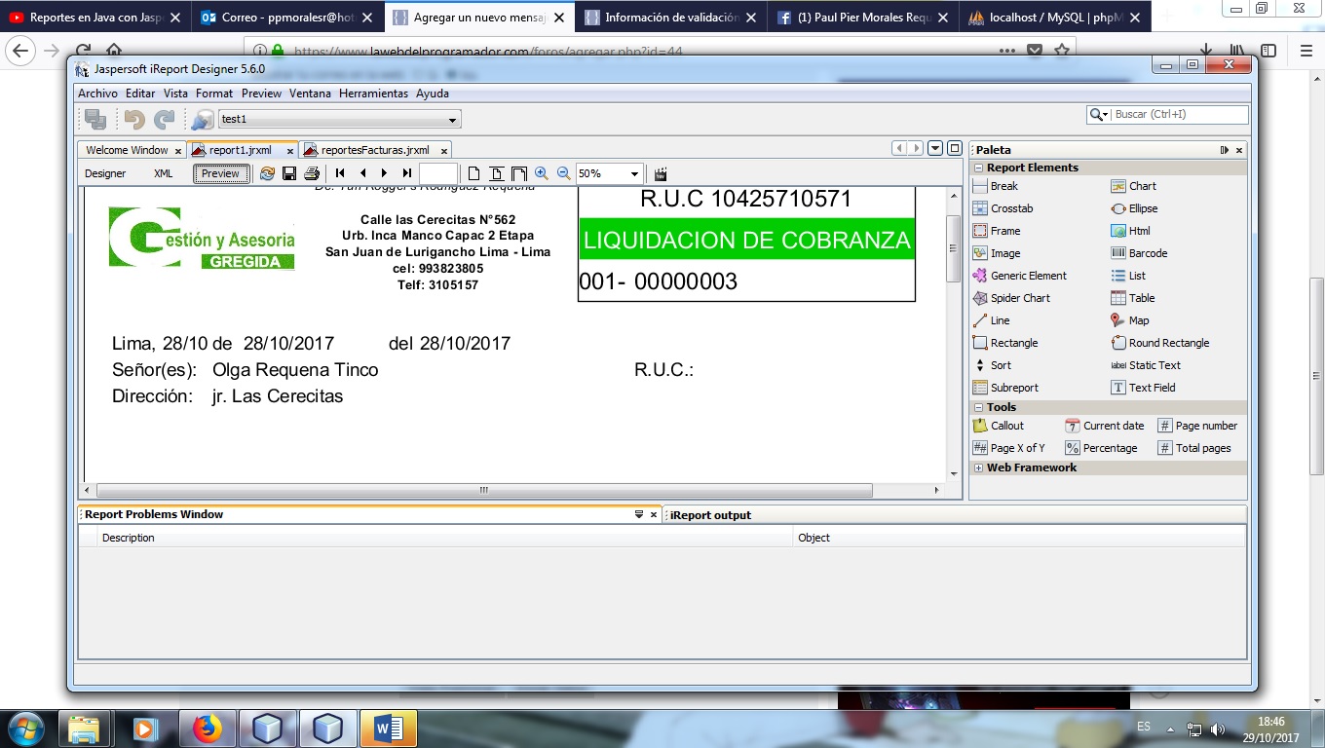The height and width of the screenshot is (748, 1325).
Task: Open the Vista menu
Action: coord(175,93)
